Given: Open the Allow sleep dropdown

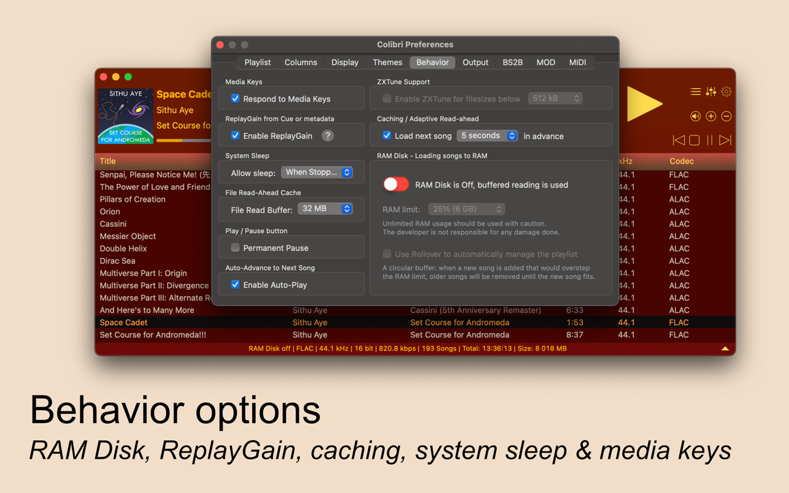Looking at the screenshot, I should [x=317, y=172].
